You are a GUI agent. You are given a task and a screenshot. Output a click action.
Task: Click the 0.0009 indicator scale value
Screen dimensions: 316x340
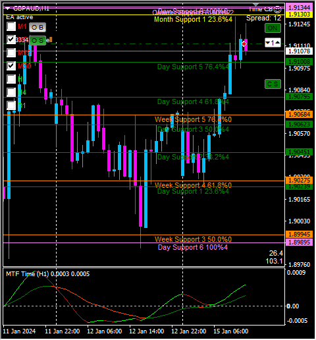[296, 273]
